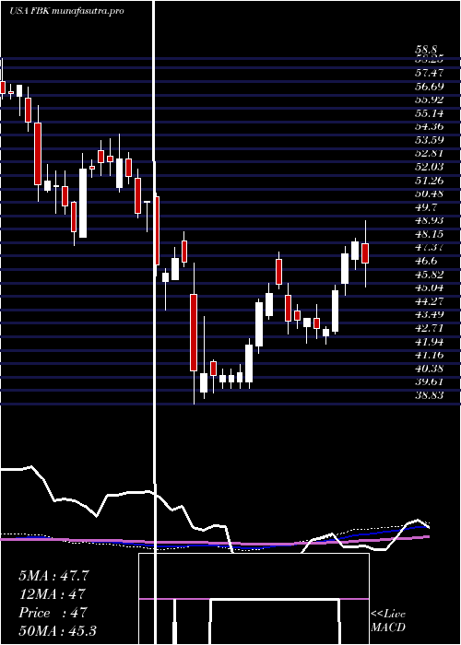Click the 50.48 price axis label
This screenshot has width=461, height=645.
pos(430,193)
